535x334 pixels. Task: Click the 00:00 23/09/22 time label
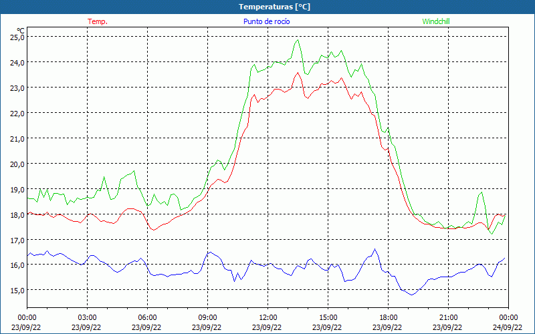click(26, 323)
